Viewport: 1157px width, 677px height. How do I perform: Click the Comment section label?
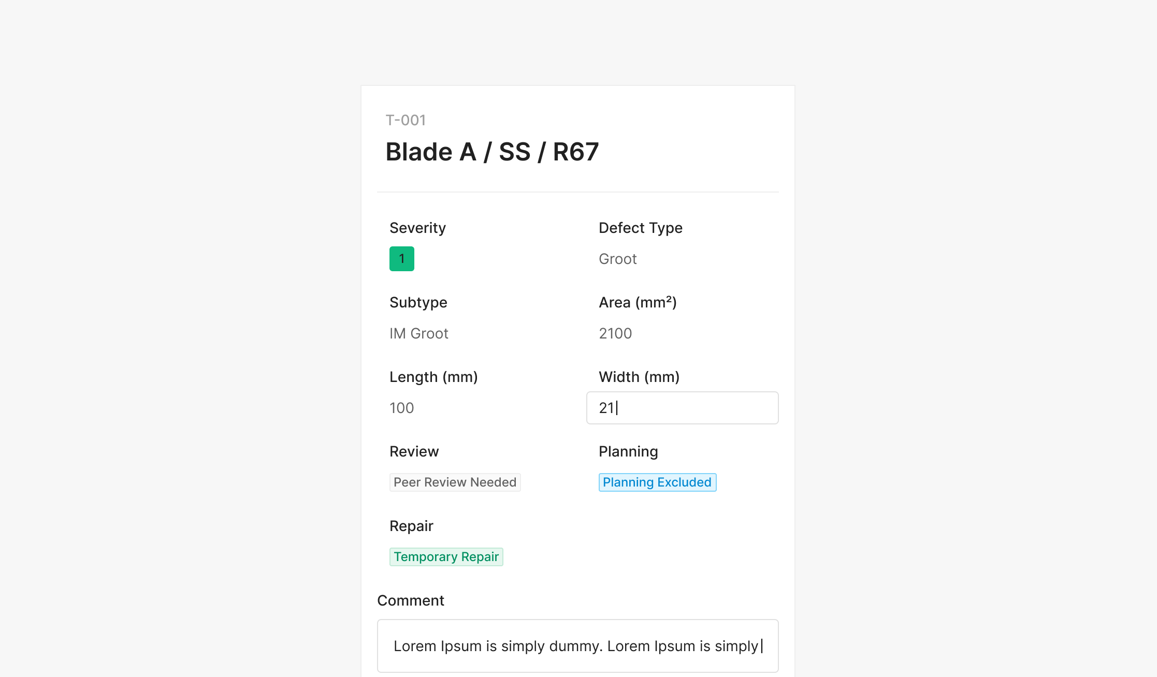pyautogui.click(x=410, y=600)
